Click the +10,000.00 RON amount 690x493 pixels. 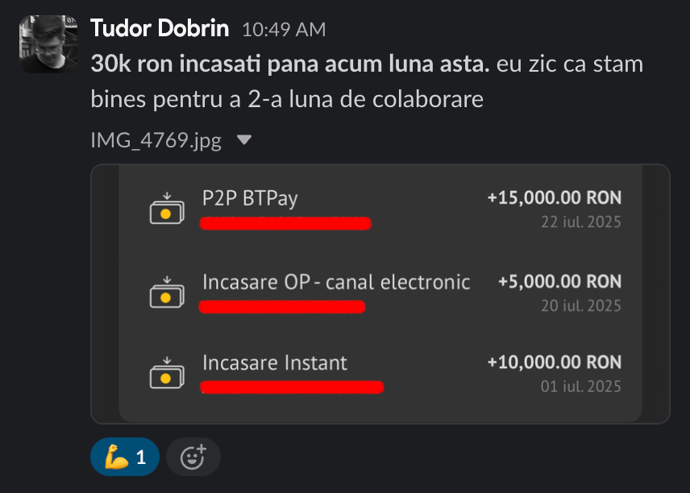pos(555,362)
